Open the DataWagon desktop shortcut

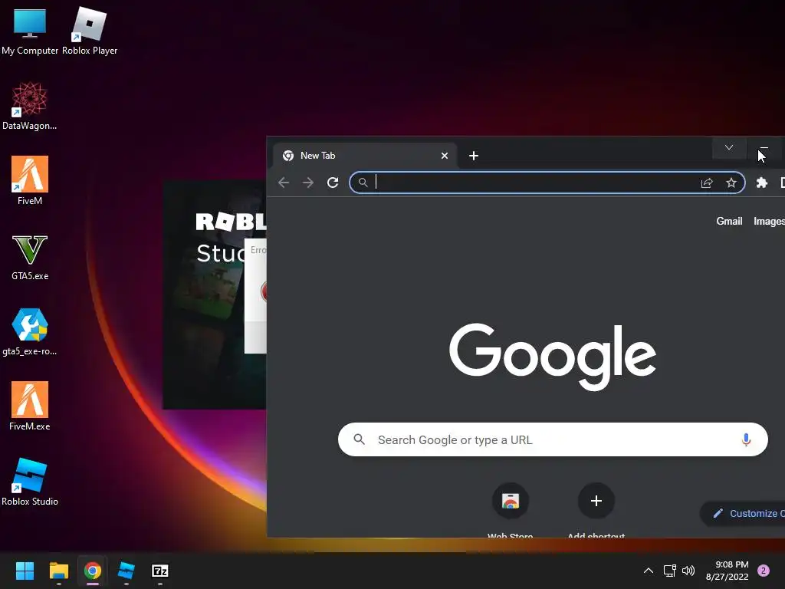30,106
